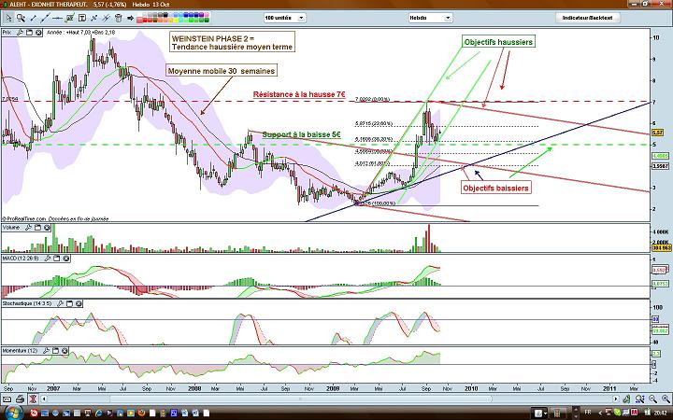
Task: Close the Prix panel header
Action: pyautogui.click(x=38, y=33)
